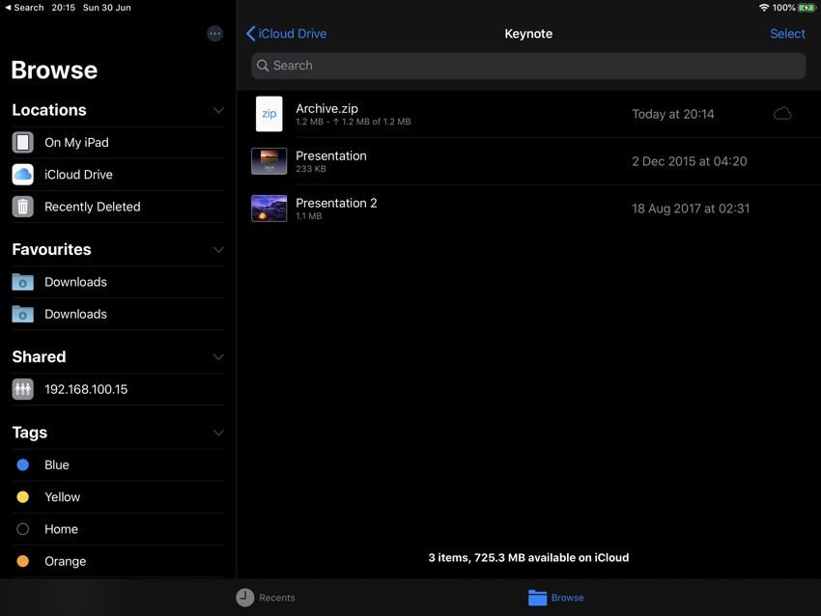Collapse the Favourites section
Image resolution: width=821 pixels, height=616 pixels.
218,250
